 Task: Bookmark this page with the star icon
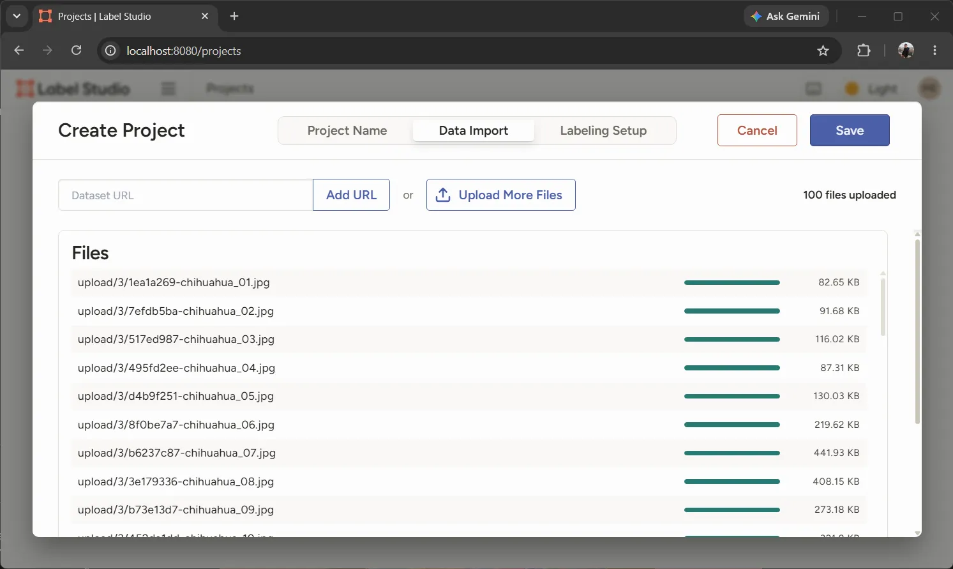pos(823,50)
